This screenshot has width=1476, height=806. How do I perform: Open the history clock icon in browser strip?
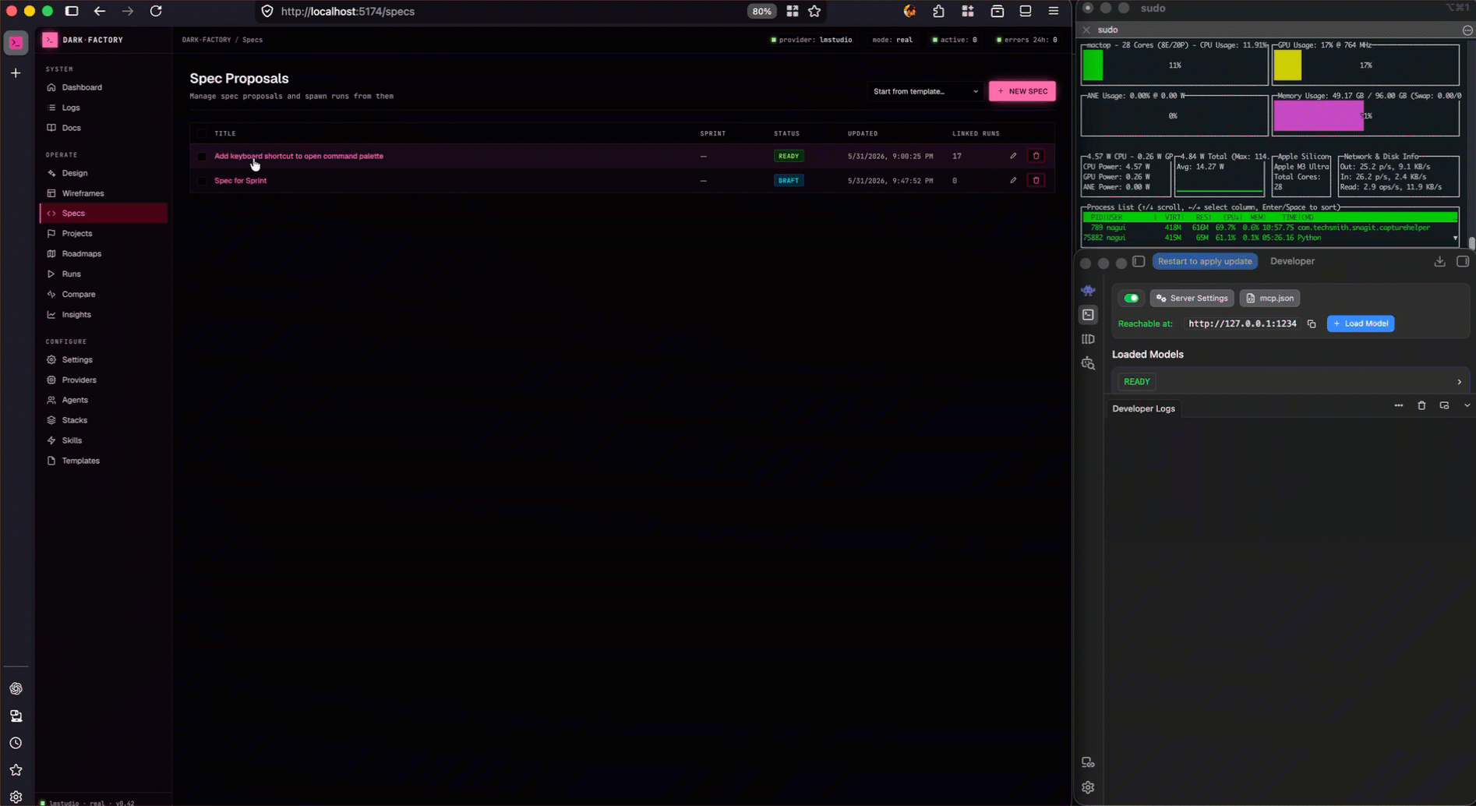click(x=16, y=743)
